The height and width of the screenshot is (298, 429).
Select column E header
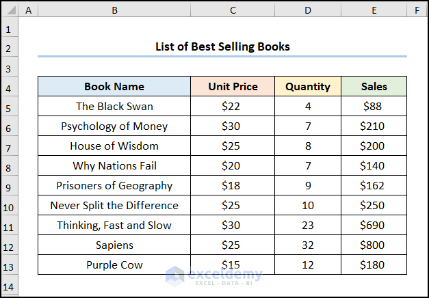tap(374, 10)
